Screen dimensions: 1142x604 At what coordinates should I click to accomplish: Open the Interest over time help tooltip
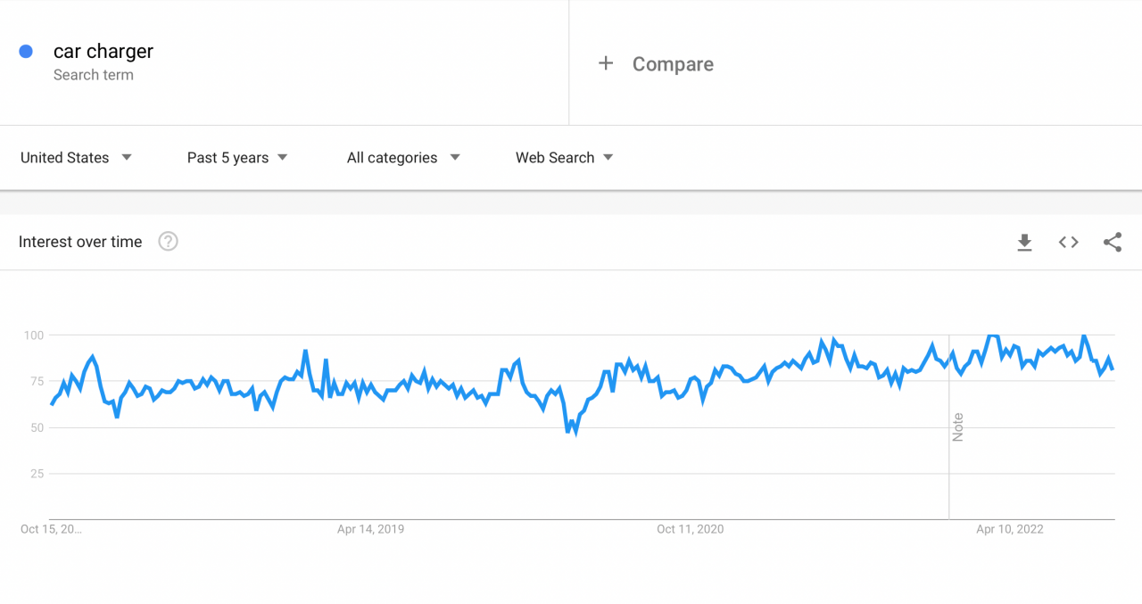click(168, 241)
